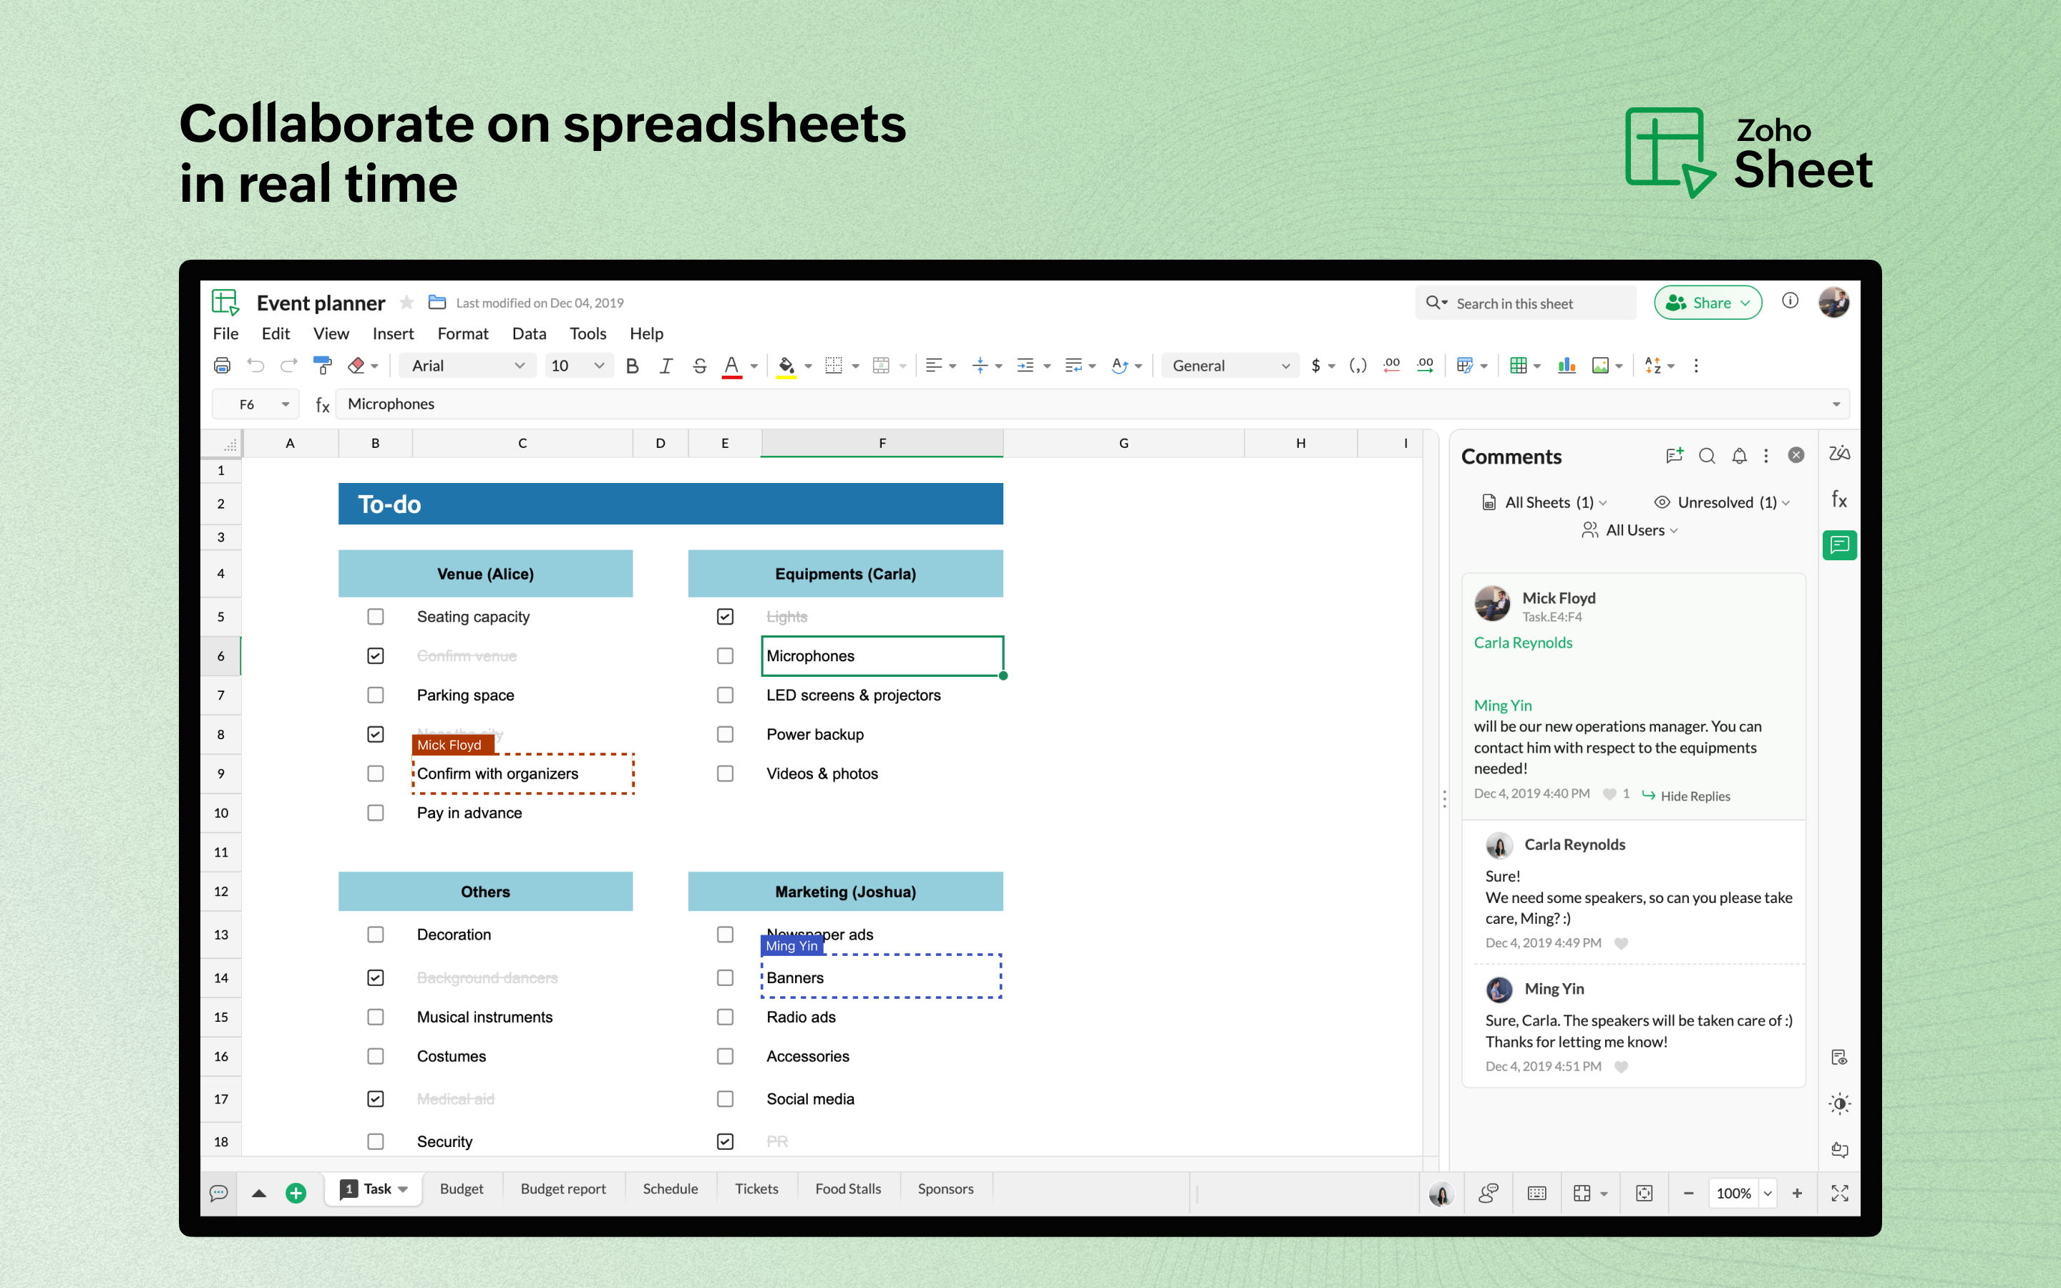Insert an image into the sheet

pyautogui.click(x=1602, y=365)
